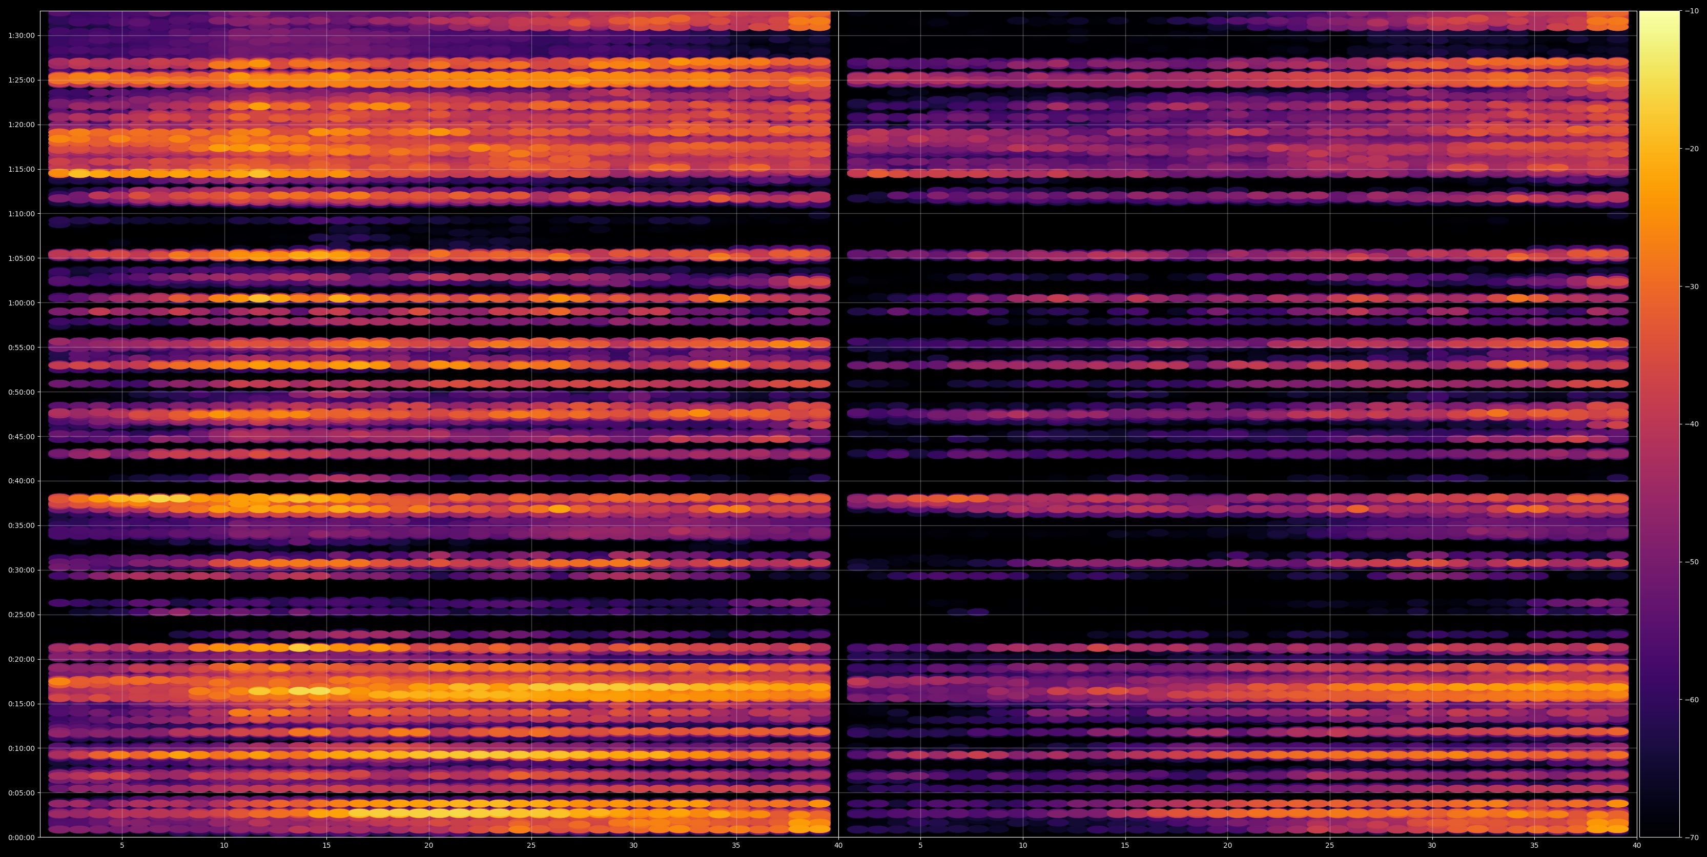Select x-axis label 30 of the left heatmap

(633, 846)
